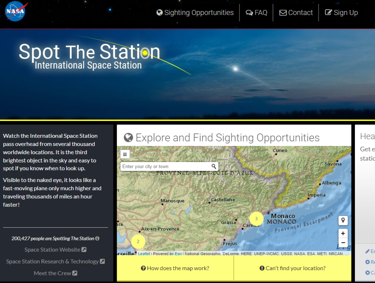Image resolution: width=375 pixels, height=283 pixels.
Task: Open the Sign Up page
Action: click(341, 13)
